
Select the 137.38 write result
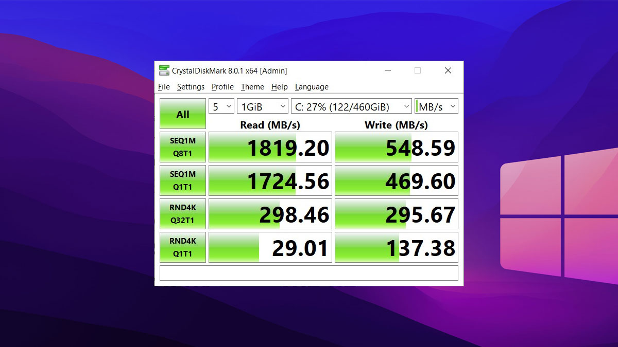pos(397,247)
